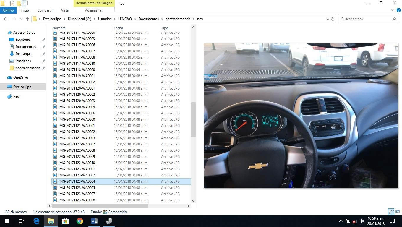Click the vertical scrollbar thumb in file list
Image resolution: width=402 pixels, height=227 pixels.
(x=193, y=119)
